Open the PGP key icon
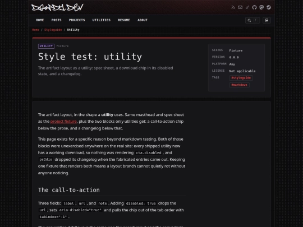Screen dimensions: 303x227 [x=247, y=7]
